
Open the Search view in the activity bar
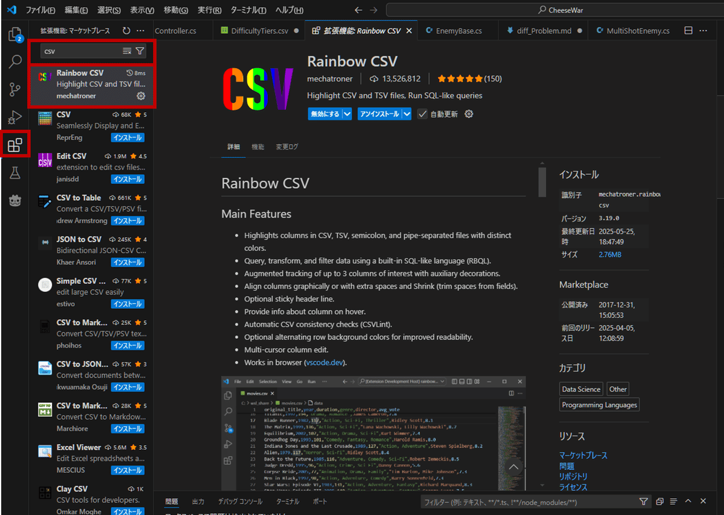click(14, 61)
